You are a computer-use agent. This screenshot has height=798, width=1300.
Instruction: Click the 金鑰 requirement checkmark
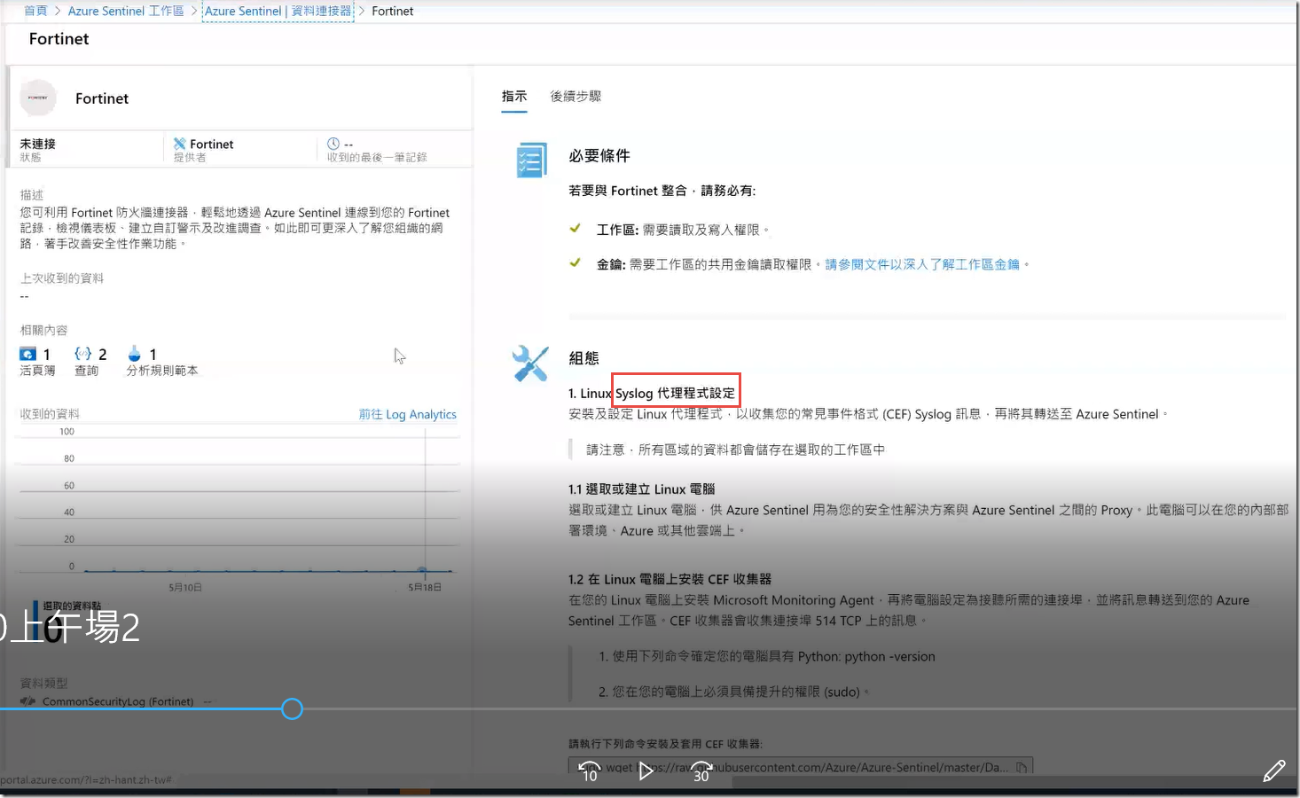576,263
